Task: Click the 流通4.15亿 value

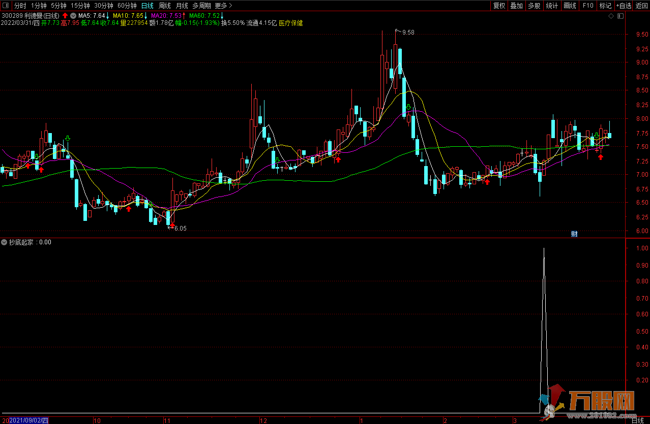Action: click(x=261, y=23)
